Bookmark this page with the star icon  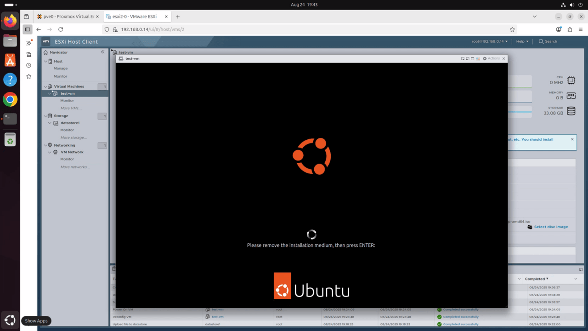point(512,29)
